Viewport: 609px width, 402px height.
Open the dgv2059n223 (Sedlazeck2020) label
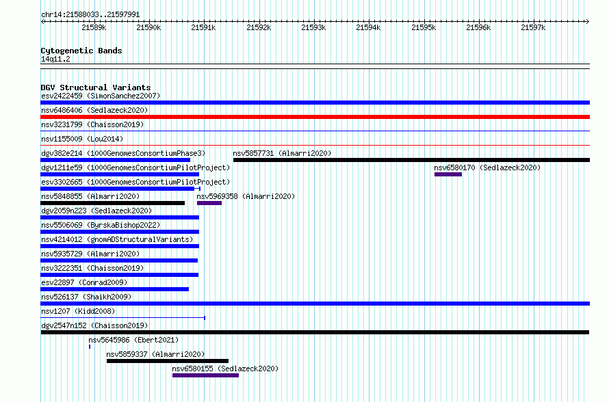pos(96,211)
